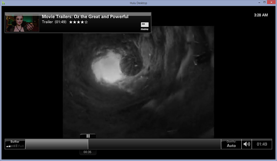Minimize the Hulu Desktop window
The height and width of the screenshot is (161, 277).
click(259, 2)
